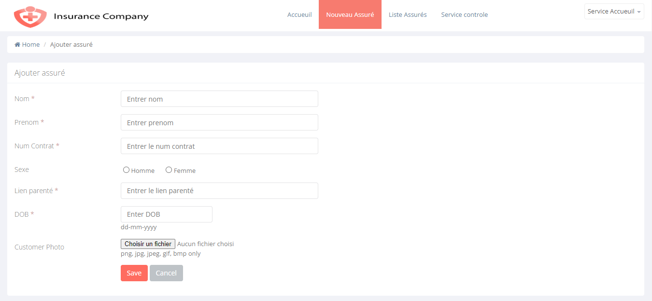The image size is (652, 301).
Task: Click the Home icon in the breadcrumb
Action: tap(18, 44)
